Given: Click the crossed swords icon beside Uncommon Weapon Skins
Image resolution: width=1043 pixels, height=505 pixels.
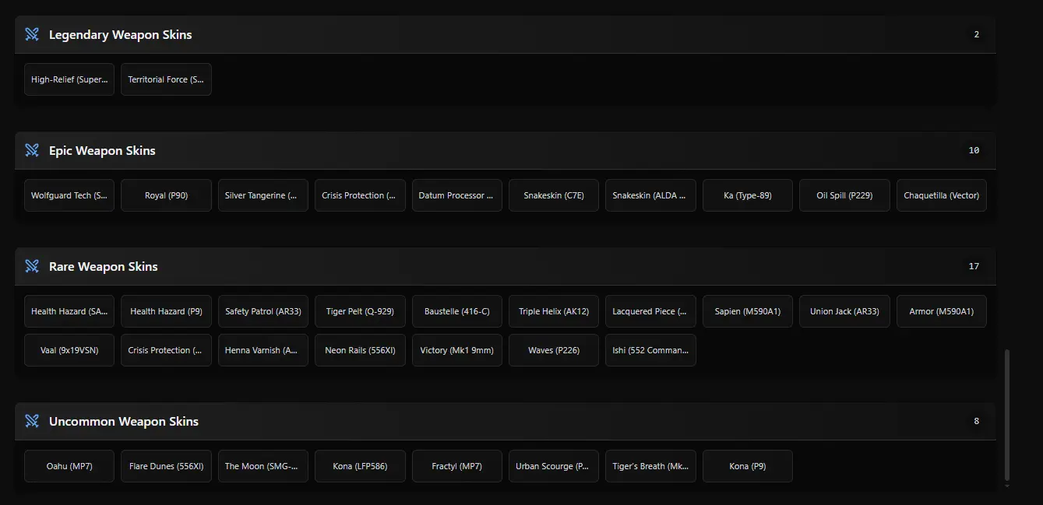Looking at the screenshot, I should tap(32, 421).
